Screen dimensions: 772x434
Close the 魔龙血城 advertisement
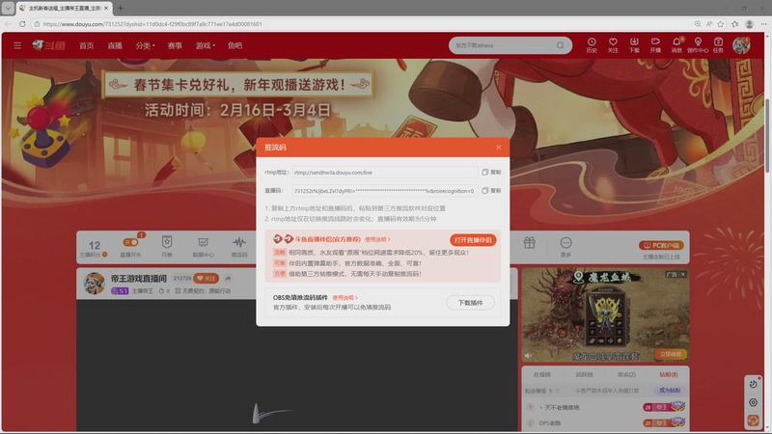pyautogui.click(x=683, y=274)
